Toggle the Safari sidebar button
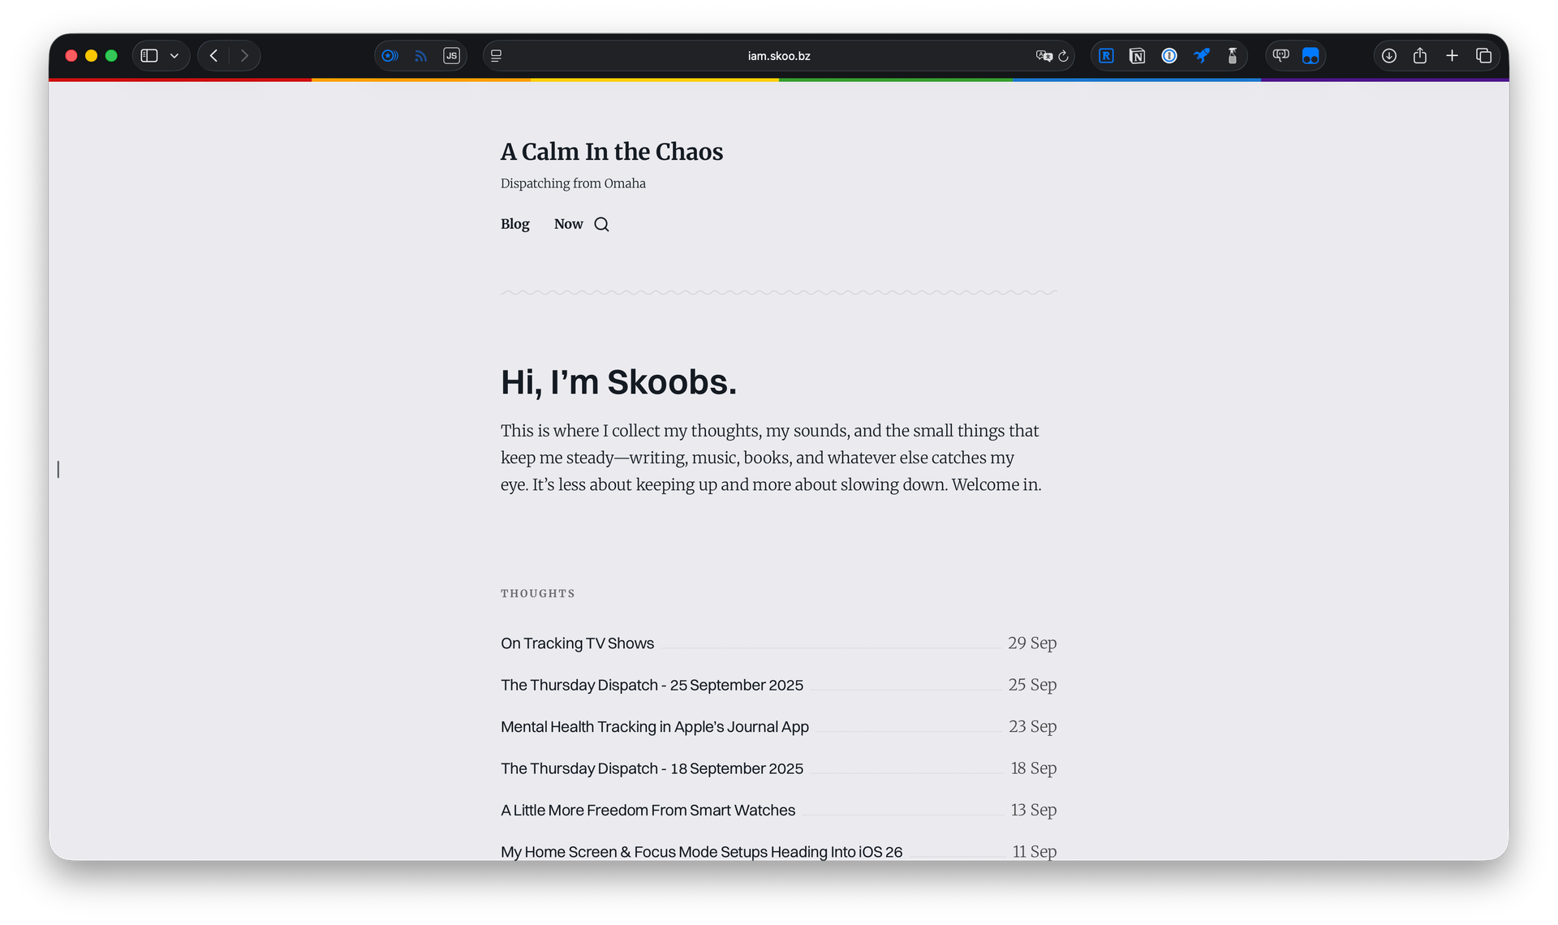The image size is (1558, 925). pos(149,56)
